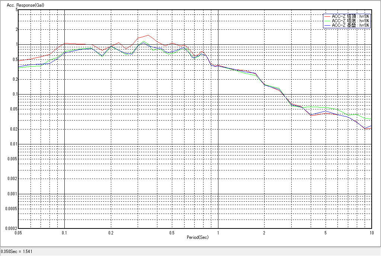Click the 0.1 label on the period axis
This screenshot has width=381, height=256.
click(x=64, y=232)
